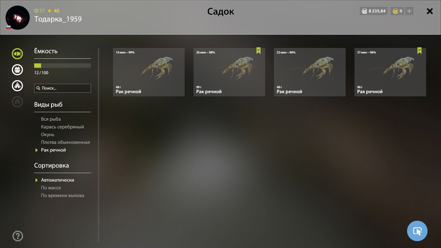Filter by Вся рыба
Viewport: 441px width, 248px height.
click(x=51, y=119)
